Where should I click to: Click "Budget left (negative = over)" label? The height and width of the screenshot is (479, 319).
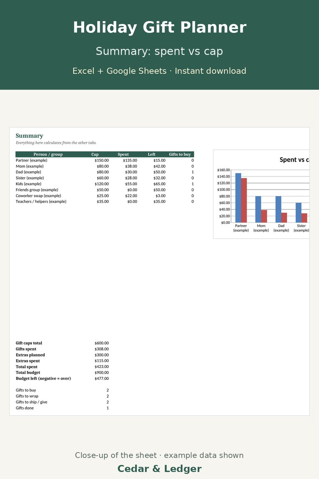(43, 378)
